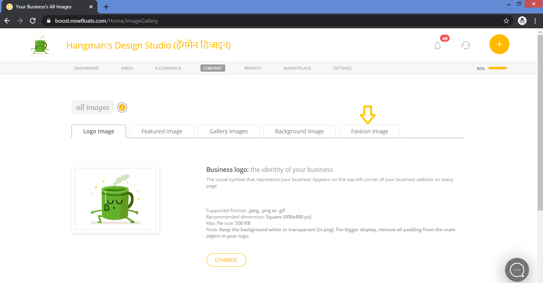Screen dimensions: 543x283
Task: Open the notifications bell showing 40 alerts
Action: [x=437, y=45]
